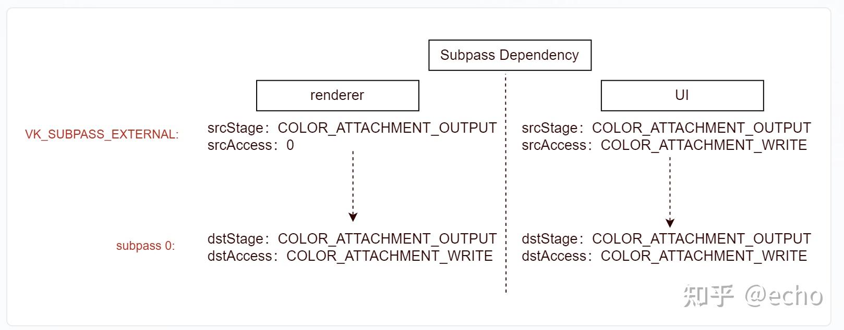Click the UI srcAccess COLOR_ATTACHMENT_WRITE line

664,145
